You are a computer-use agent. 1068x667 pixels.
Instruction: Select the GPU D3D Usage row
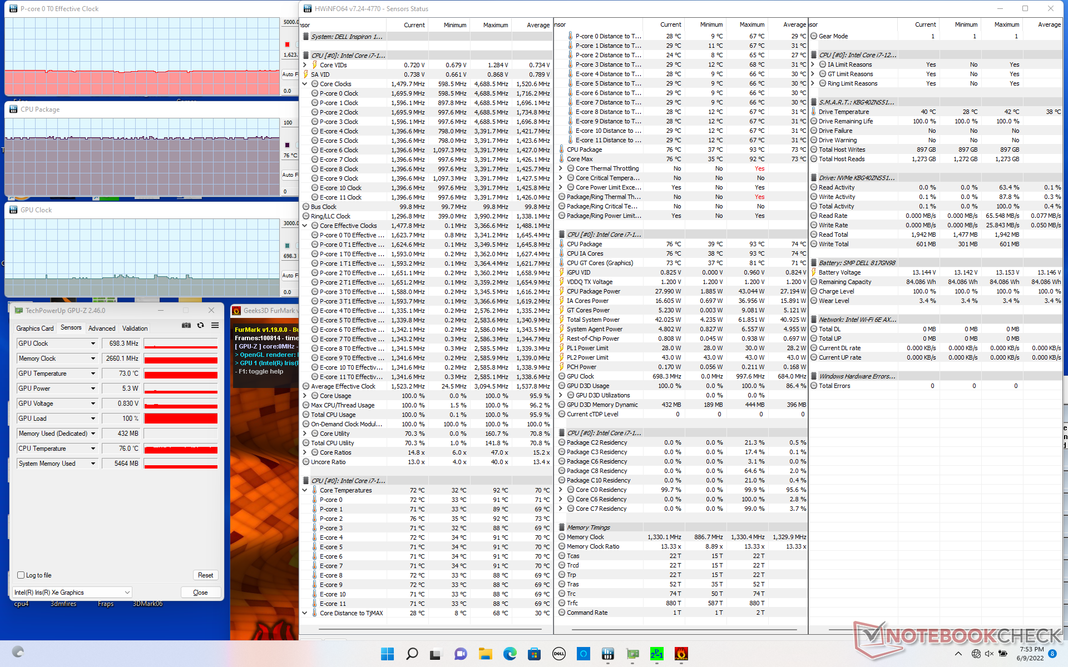(x=683, y=386)
